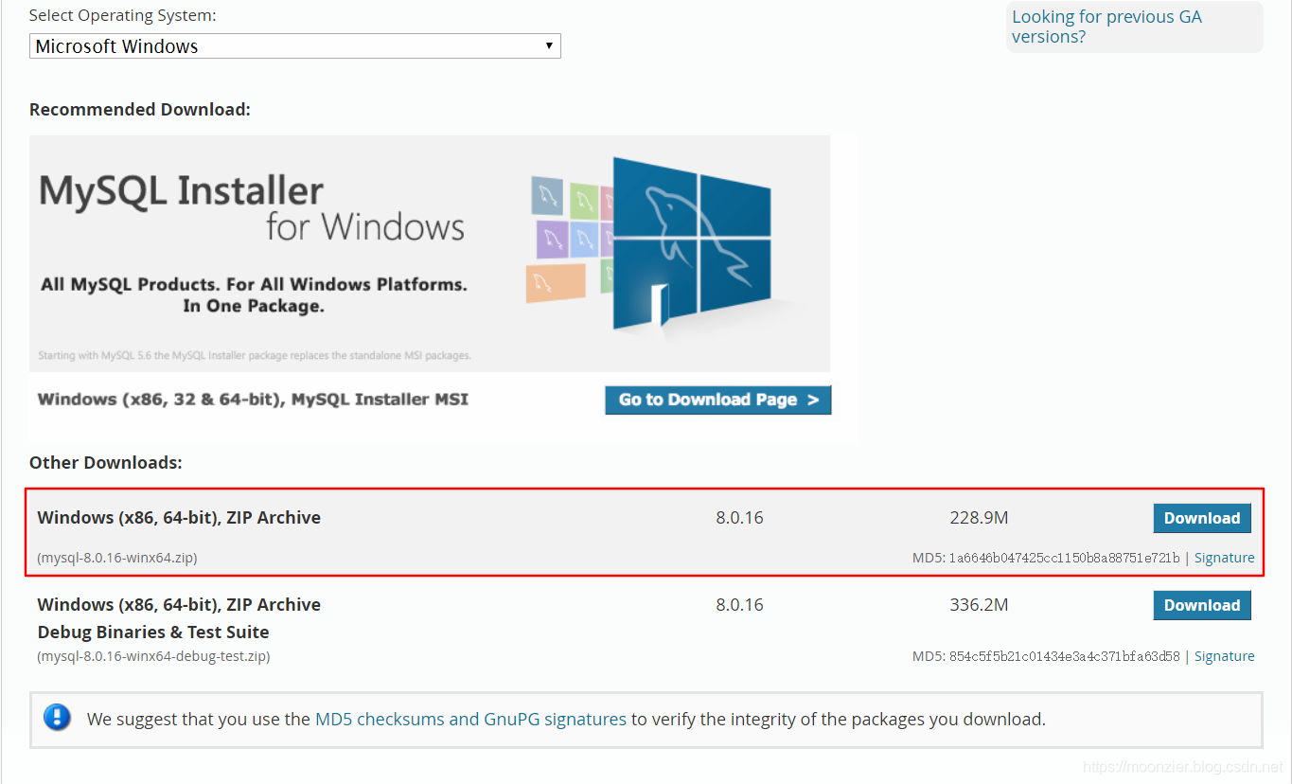Open Signature link for mysql-8.0.16-winx64.zip
The image size is (1292, 784).
coord(1224,558)
